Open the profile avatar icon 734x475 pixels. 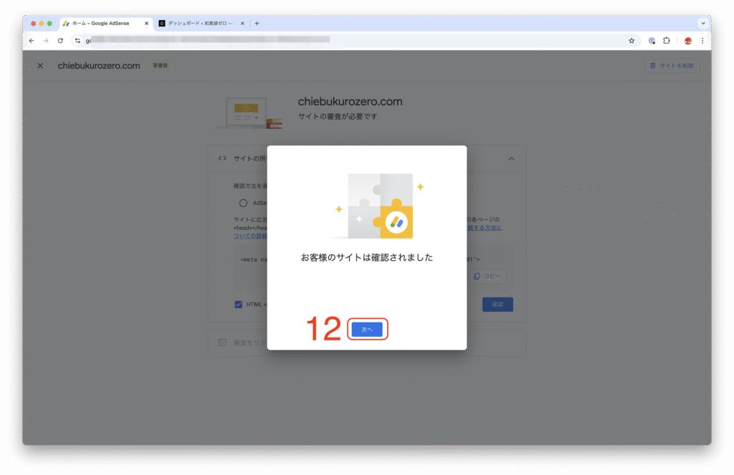pos(687,41)
